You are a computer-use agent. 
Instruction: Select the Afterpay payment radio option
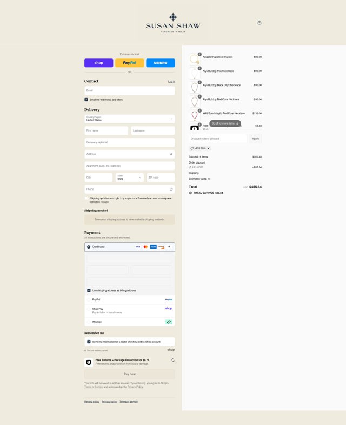(x=89, y=322)
